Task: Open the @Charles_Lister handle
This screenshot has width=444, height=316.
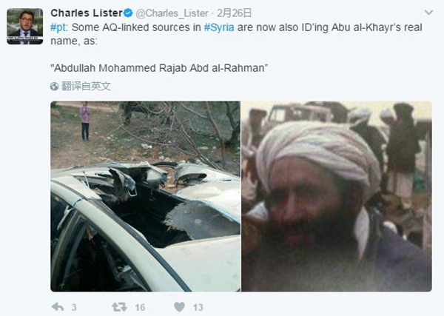Action: (172, 13)
